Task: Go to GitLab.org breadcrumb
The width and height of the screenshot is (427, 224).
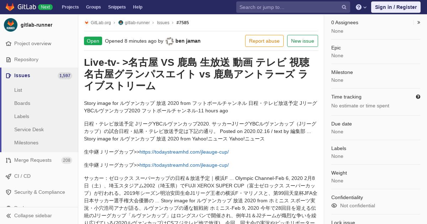Action: [x=101, y=22]
